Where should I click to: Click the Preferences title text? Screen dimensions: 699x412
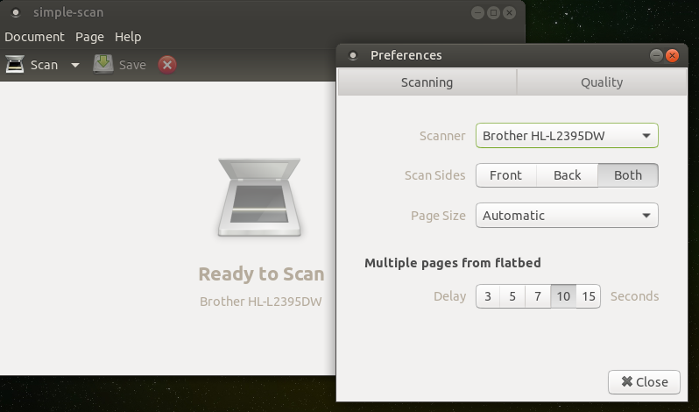click(406, 55)
